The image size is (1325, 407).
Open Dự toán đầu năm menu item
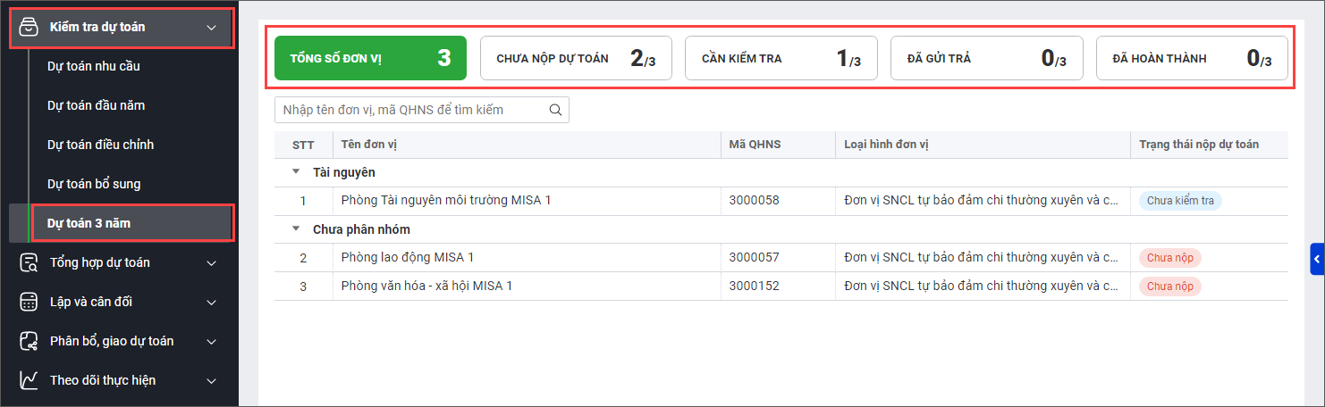pyautogui.click(x=96, y=105)
